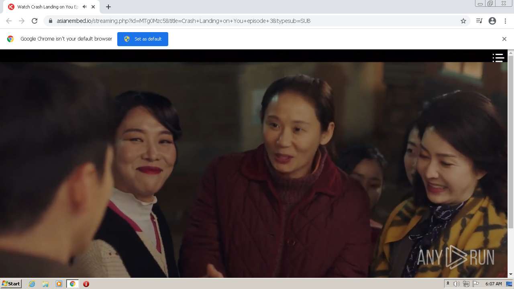The width and height of the screenshot is (514, 289).
Task: Open the system volume tray icon
Action: [x=457, y=284]
